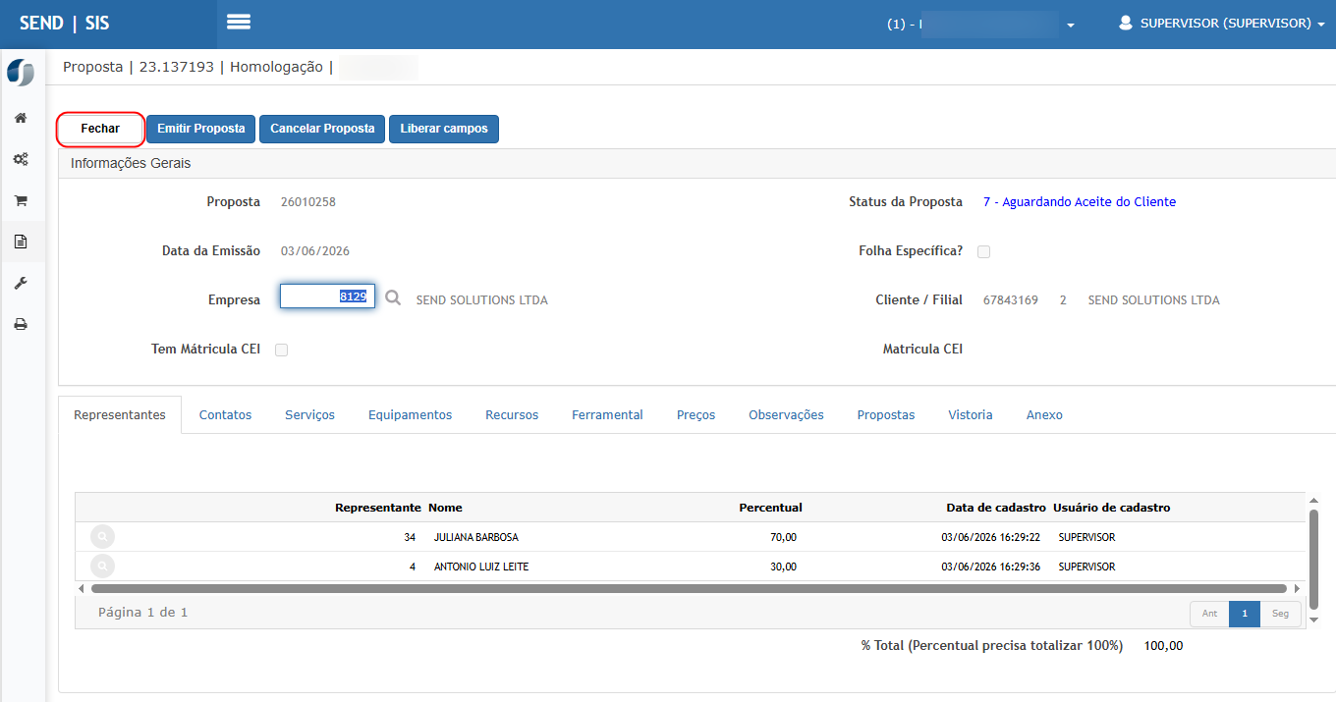The image size is (1336, 702).
Task: Click the date 03/06/2026 16:29:36 cell
Action: pos(990,567)
